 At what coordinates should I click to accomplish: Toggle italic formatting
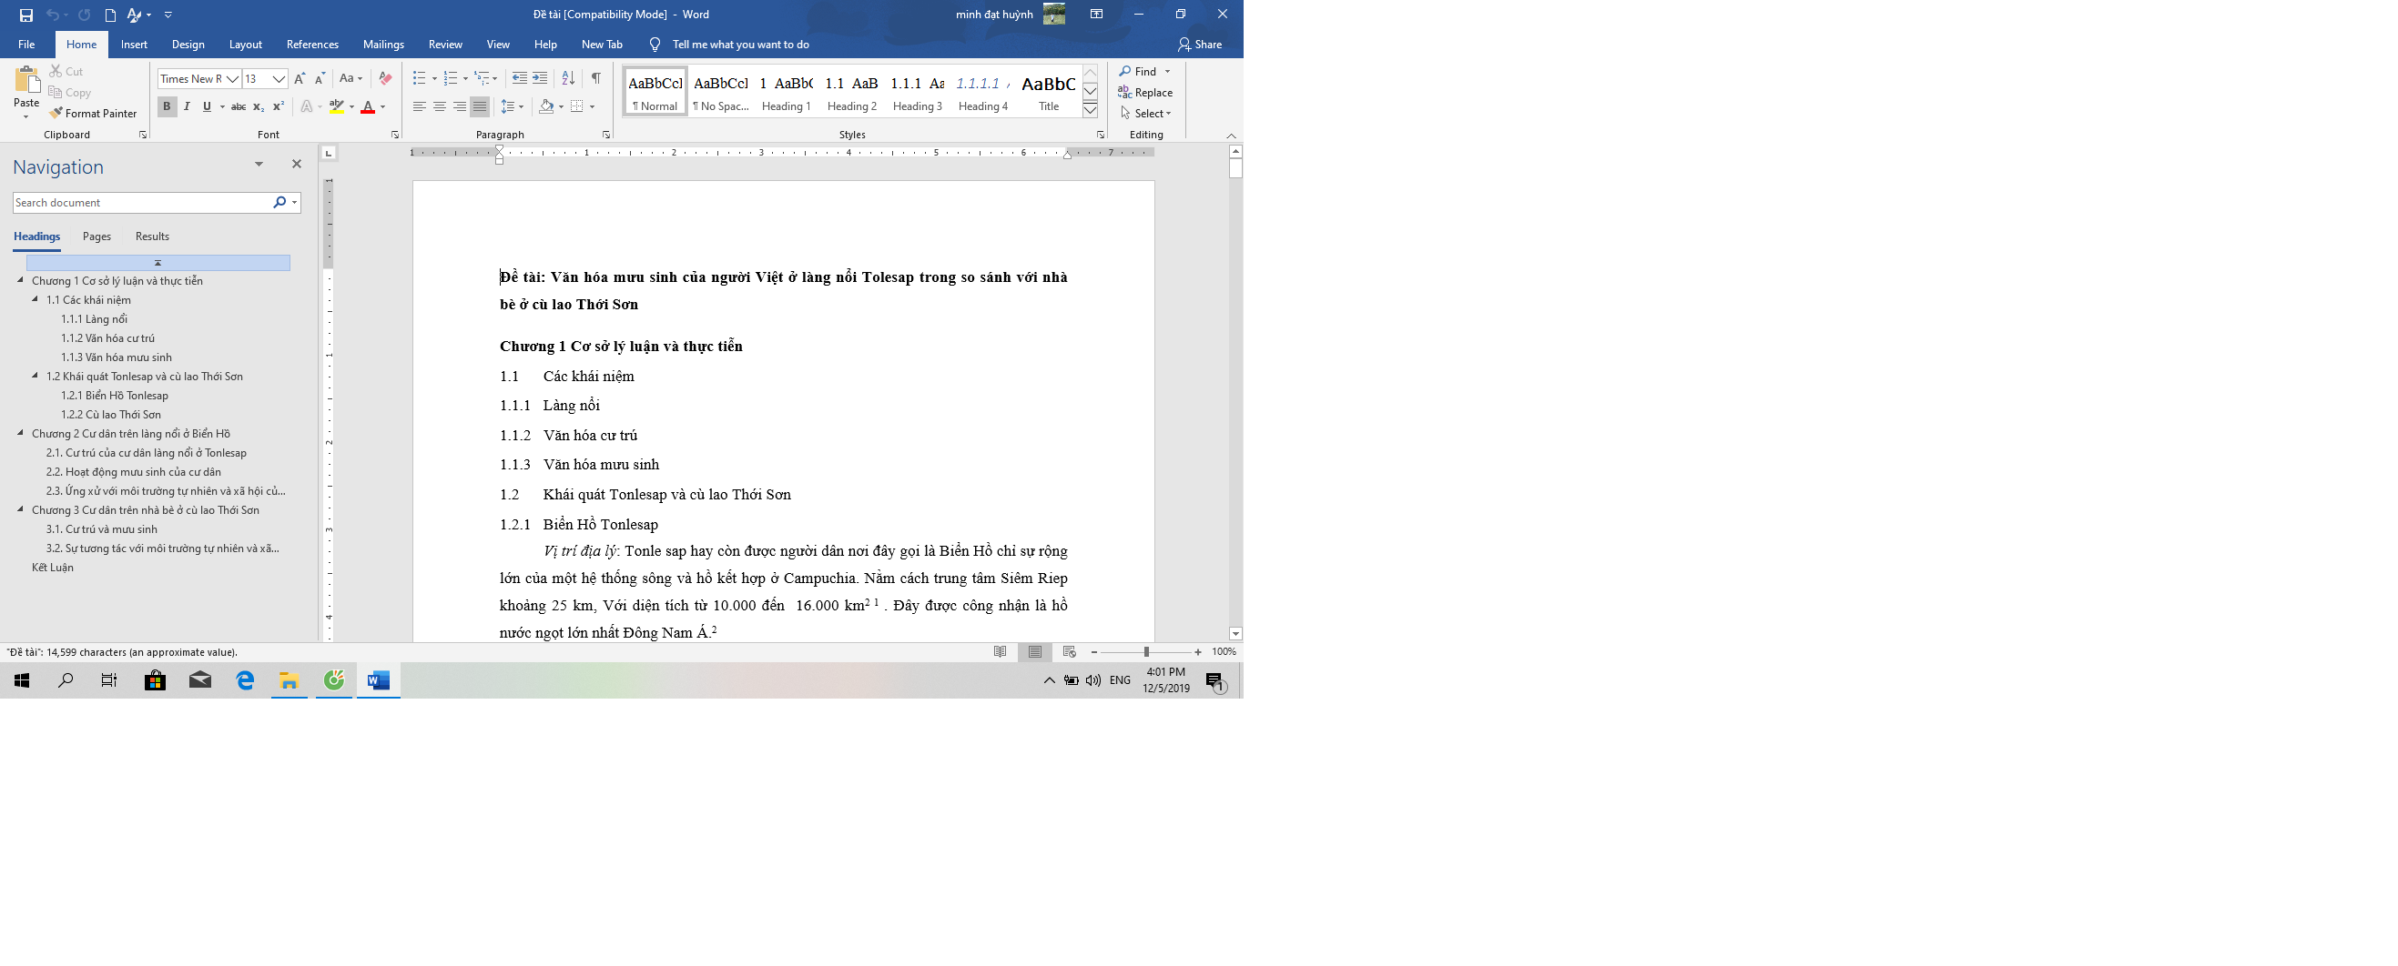(188, 107)
